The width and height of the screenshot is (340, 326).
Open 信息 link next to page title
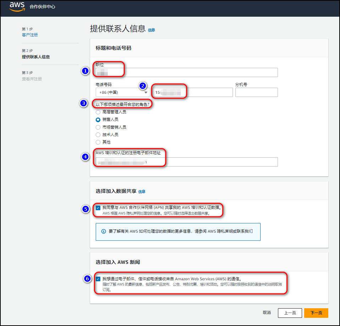pos(151,30)
